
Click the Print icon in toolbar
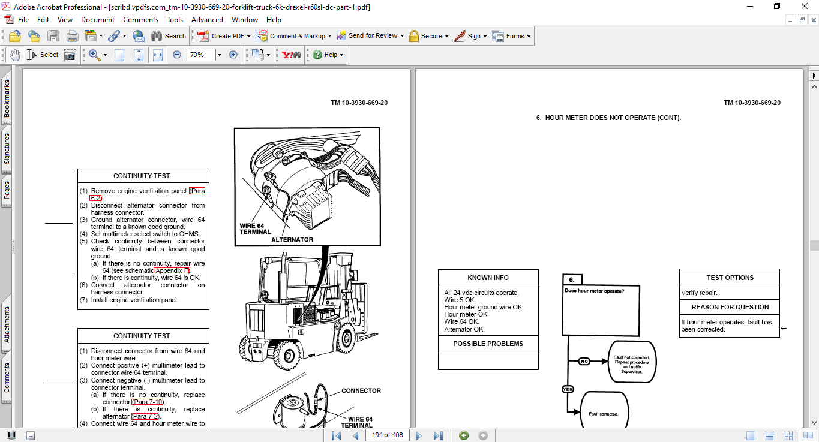point(72,36)
